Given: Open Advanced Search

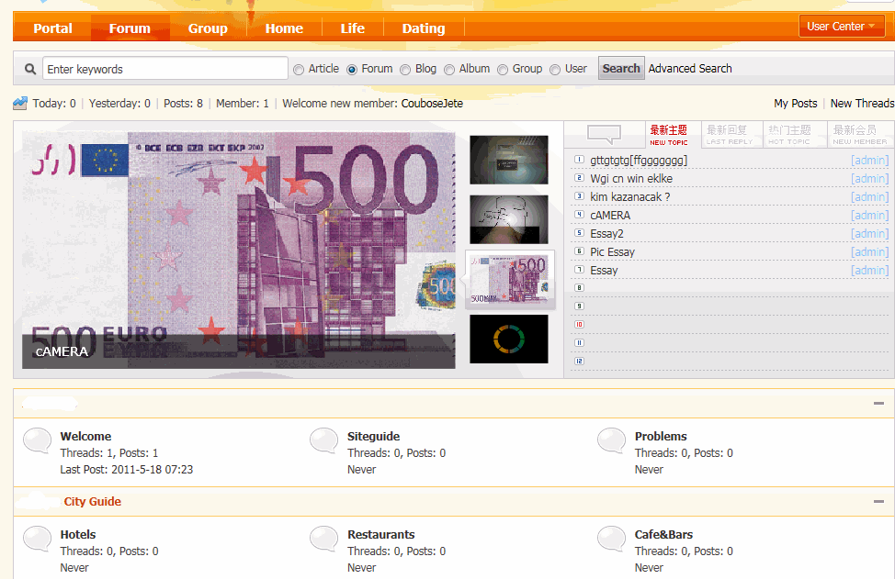Looking at the screenshot, I should click(x=690, y=69).
